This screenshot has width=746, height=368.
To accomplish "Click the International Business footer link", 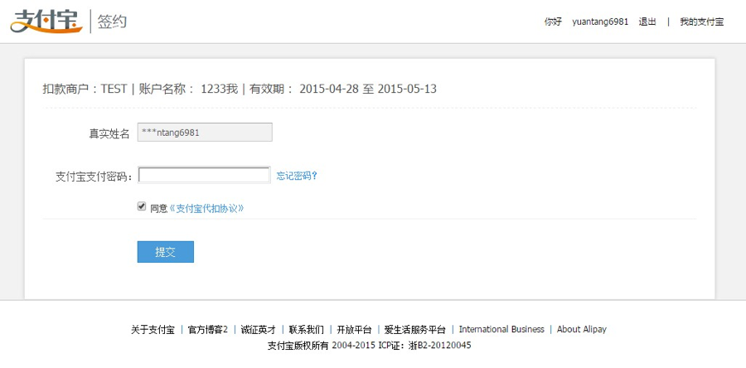I will 501,329.
